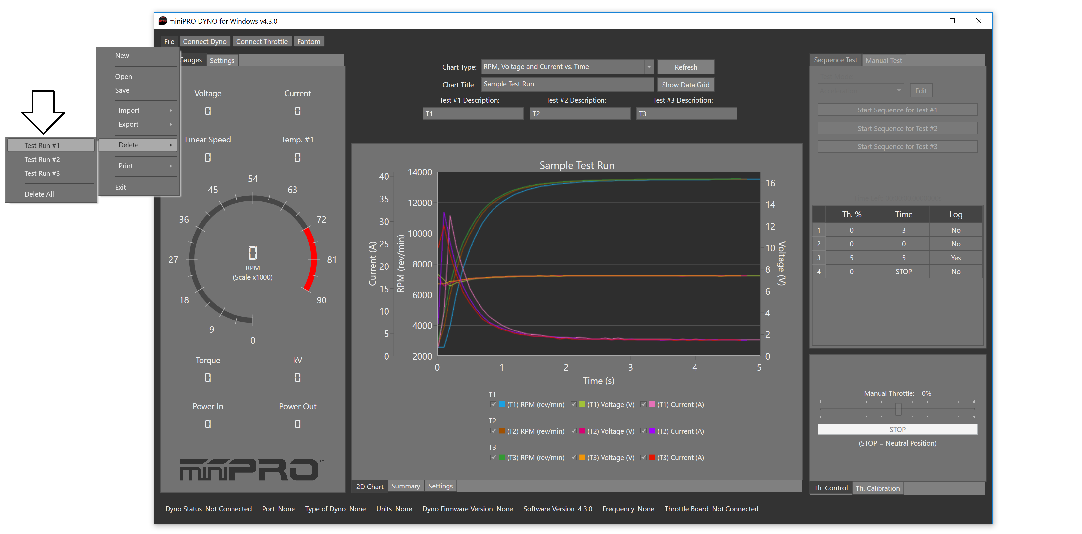The height and width of the screenshot is (534, 1082).
Task: Switch to Th. Calibration tab
Action: [878, 488]
